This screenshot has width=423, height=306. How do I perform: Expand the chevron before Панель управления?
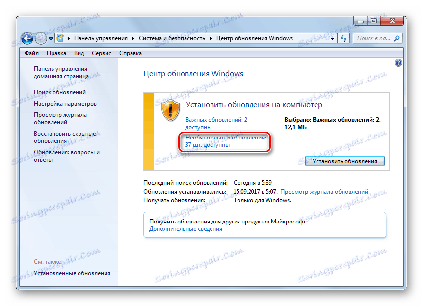click(69, 38)
